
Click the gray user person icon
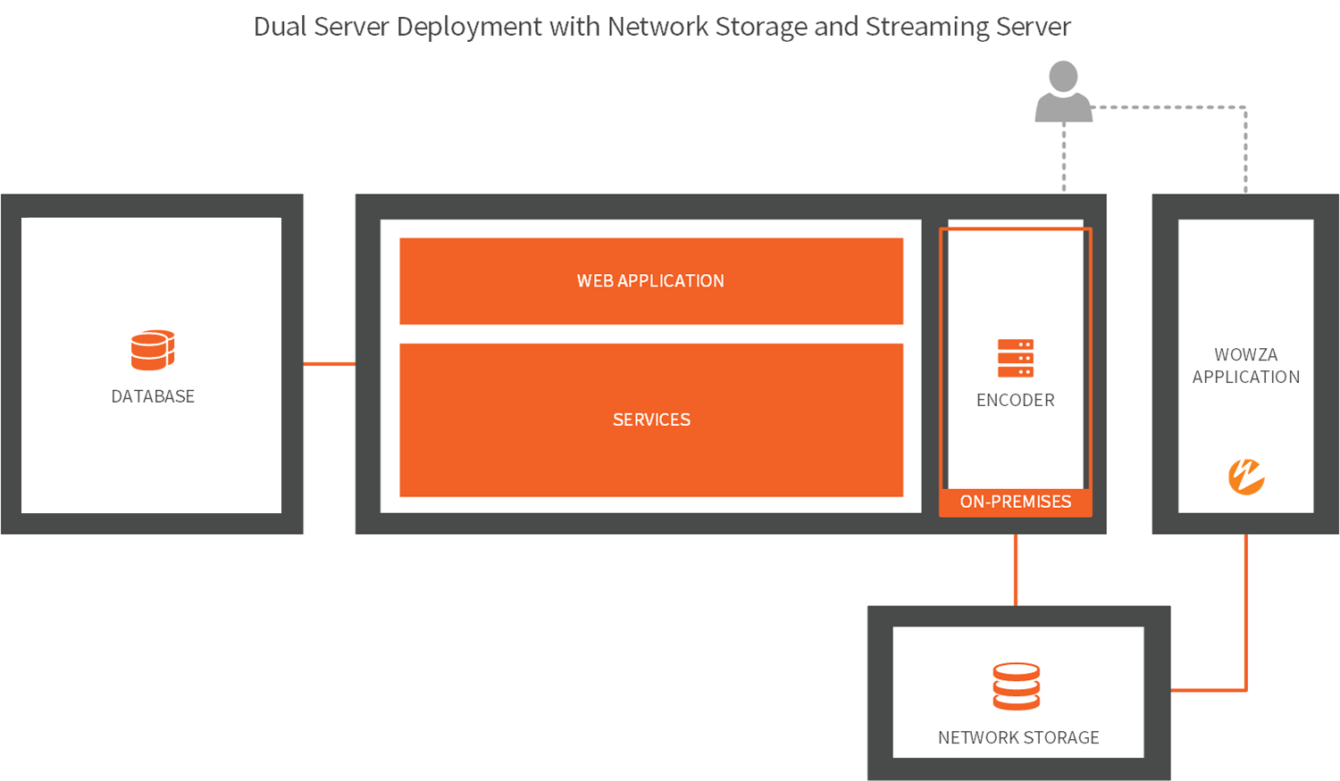coord(1063,91)
